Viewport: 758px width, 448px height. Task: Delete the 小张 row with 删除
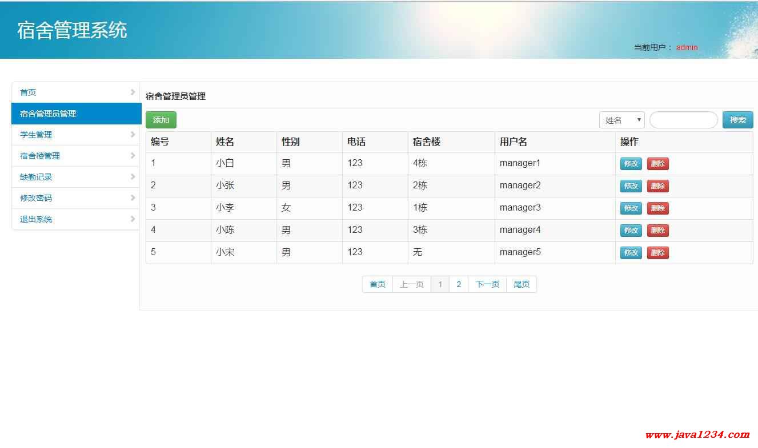pos(657,186)
